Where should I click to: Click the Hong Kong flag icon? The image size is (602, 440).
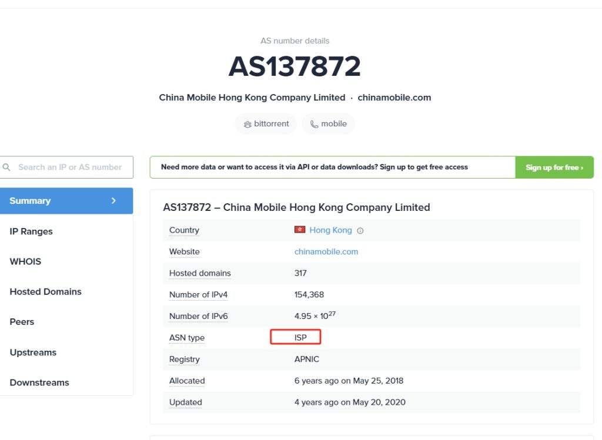(x=300, y=229)
